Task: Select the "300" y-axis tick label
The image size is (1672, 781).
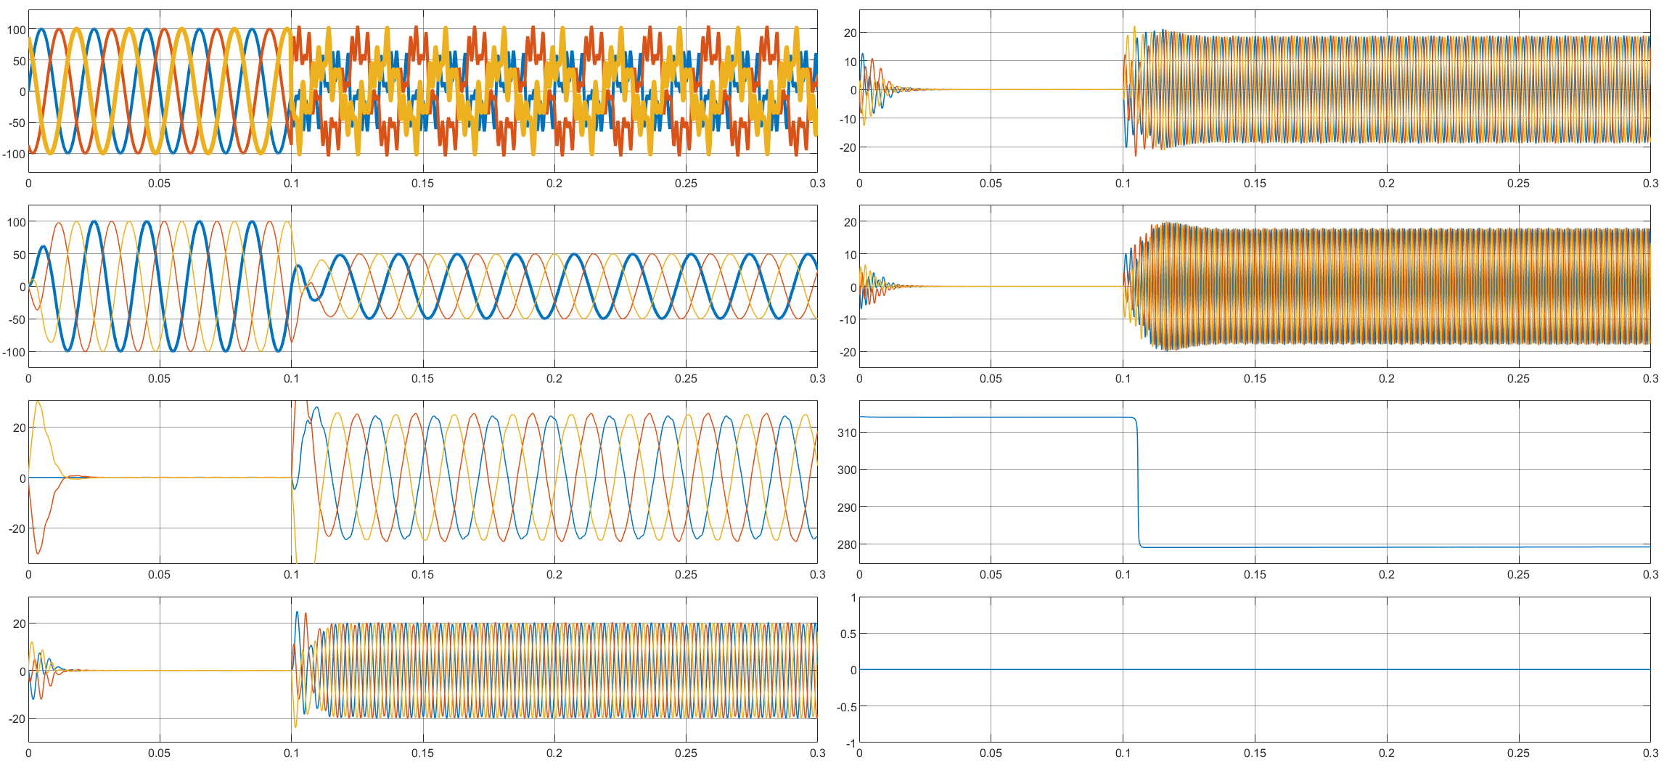Action: [x=847, y=470]
